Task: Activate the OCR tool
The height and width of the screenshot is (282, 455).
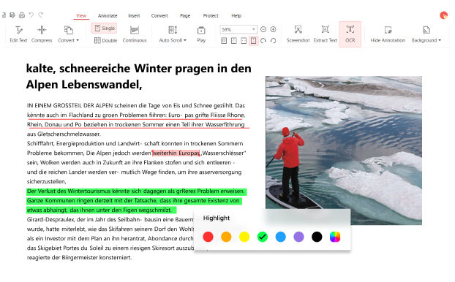Action: coord(350,34)
